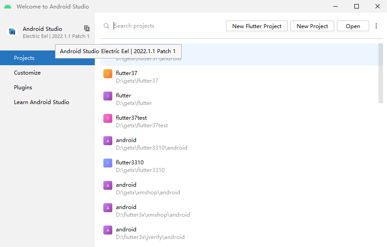Open the project named flutter
This screenshot has height=247, width=387.
click(x=123, y=96)
